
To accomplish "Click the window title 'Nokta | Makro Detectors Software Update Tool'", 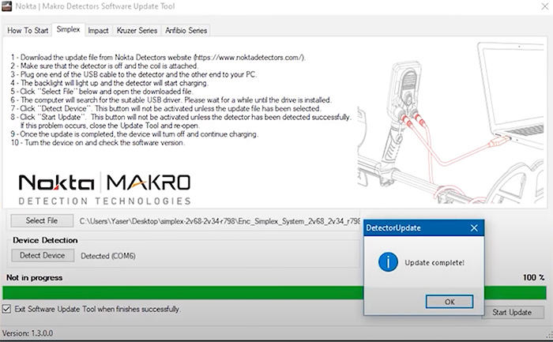I will tap(95, 6).
